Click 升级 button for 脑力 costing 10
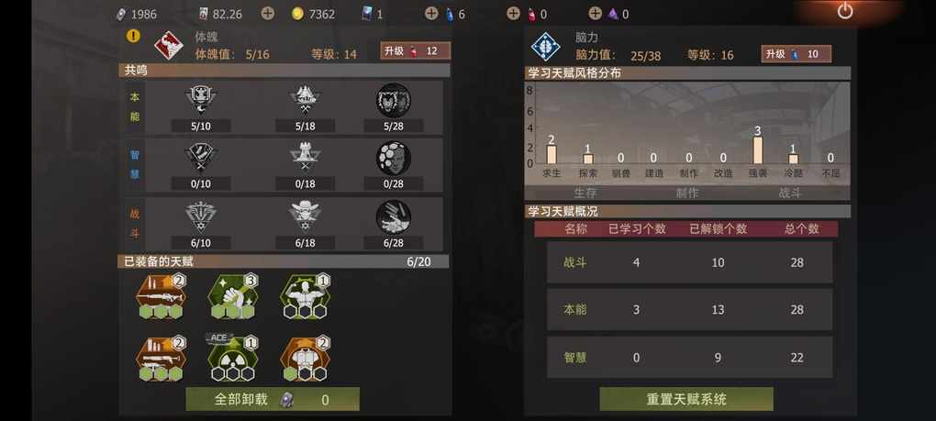Viewport: 936px width, 421px height. tap(796, 54)
